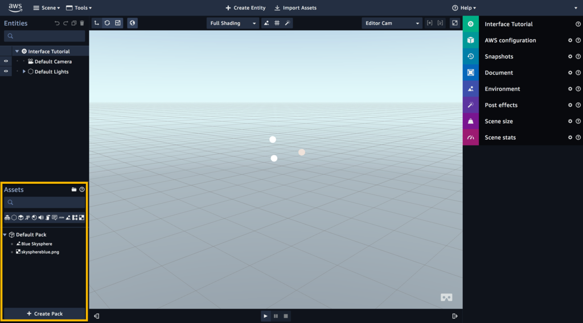Filter assets by script icon
The height and width of the screenshot is (323, 583).
(48, 218)
